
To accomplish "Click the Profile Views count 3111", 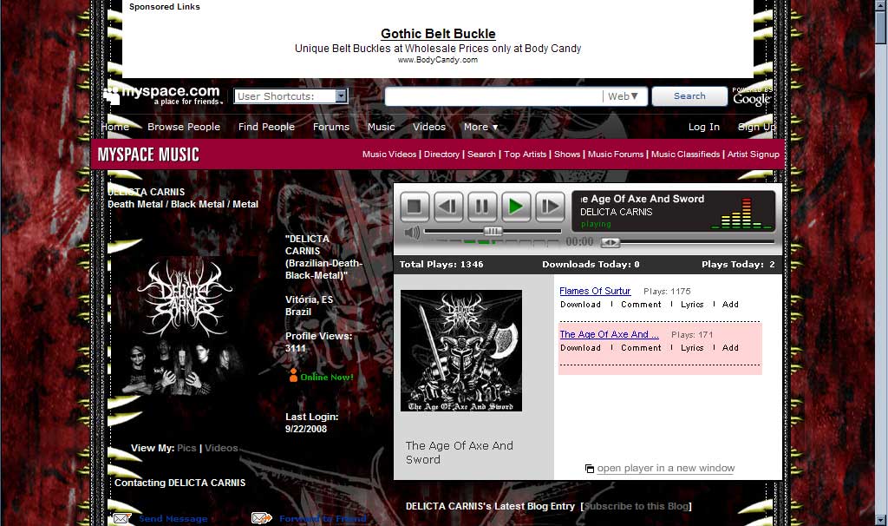I will (295, 348).
